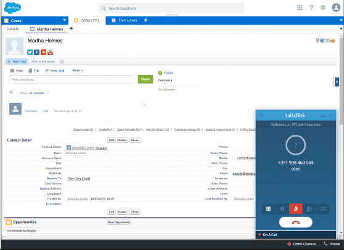The height and width of the screenshot is (250, 344).
Task: Focus the Search Salesforce field
Action: pos(171,9)
